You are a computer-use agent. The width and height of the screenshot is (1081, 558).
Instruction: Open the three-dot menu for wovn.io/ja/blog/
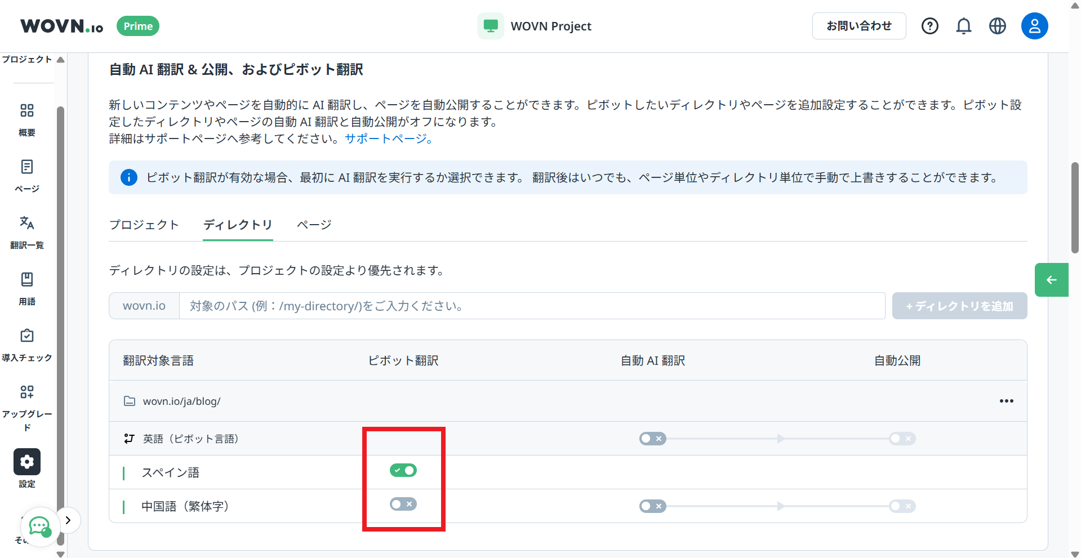tap(1006, 401)
